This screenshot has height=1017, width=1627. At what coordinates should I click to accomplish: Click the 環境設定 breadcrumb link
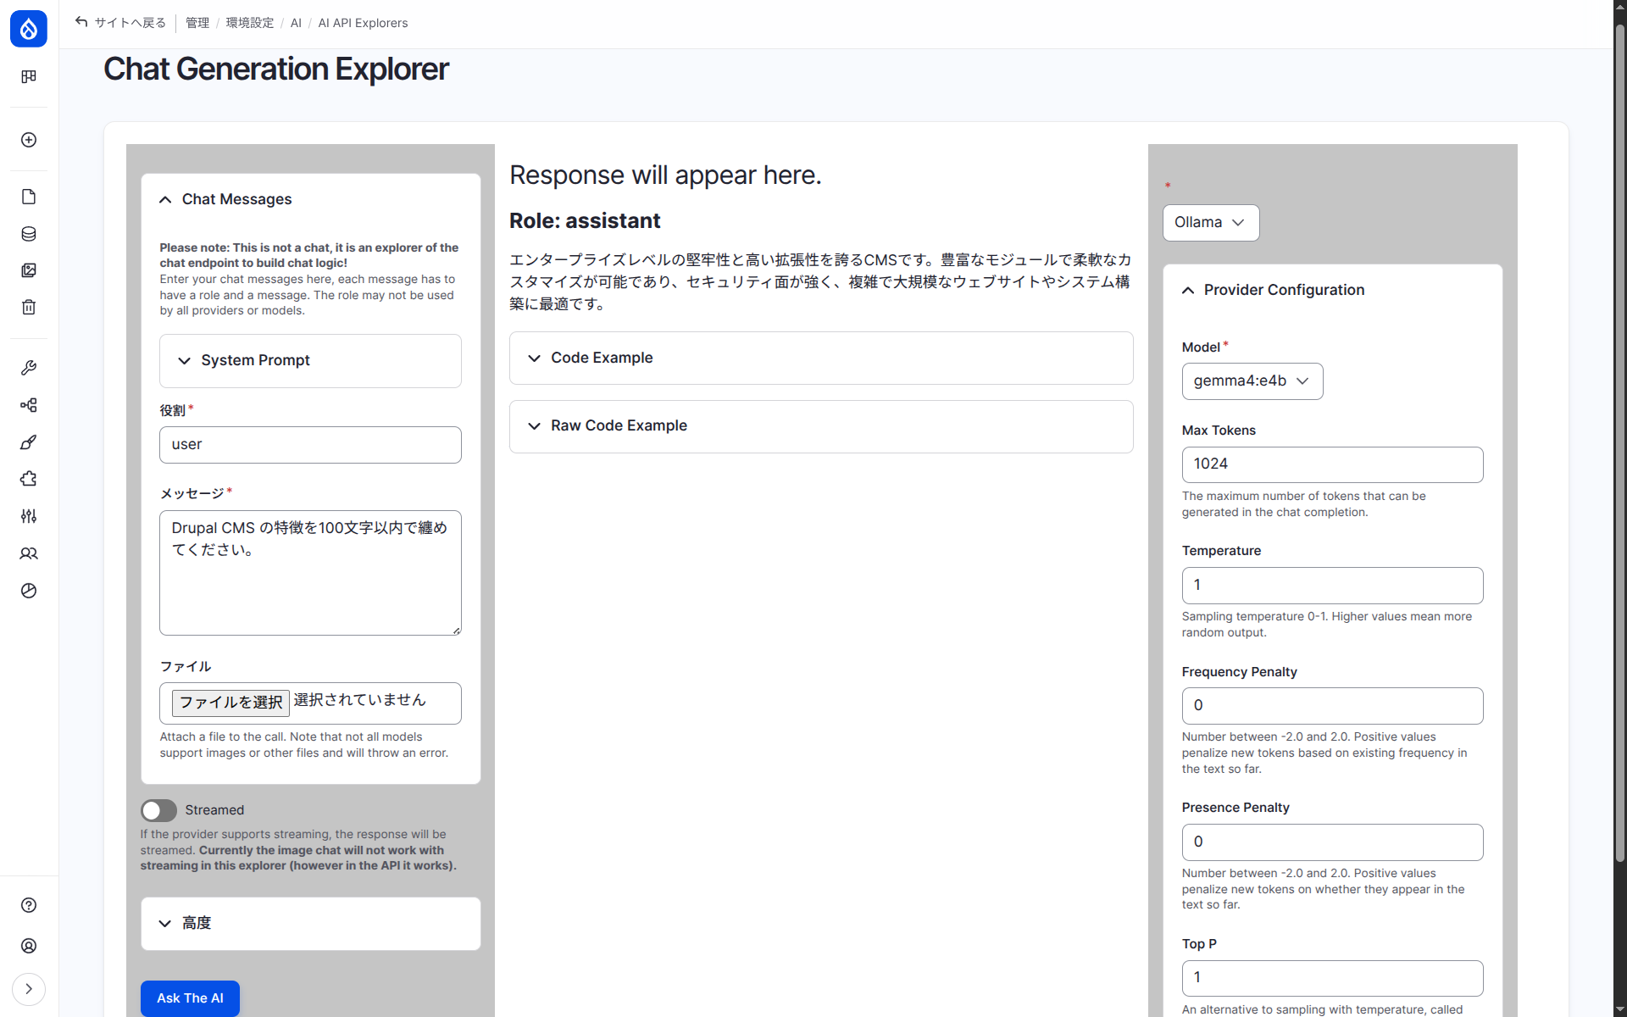point(250,23)
